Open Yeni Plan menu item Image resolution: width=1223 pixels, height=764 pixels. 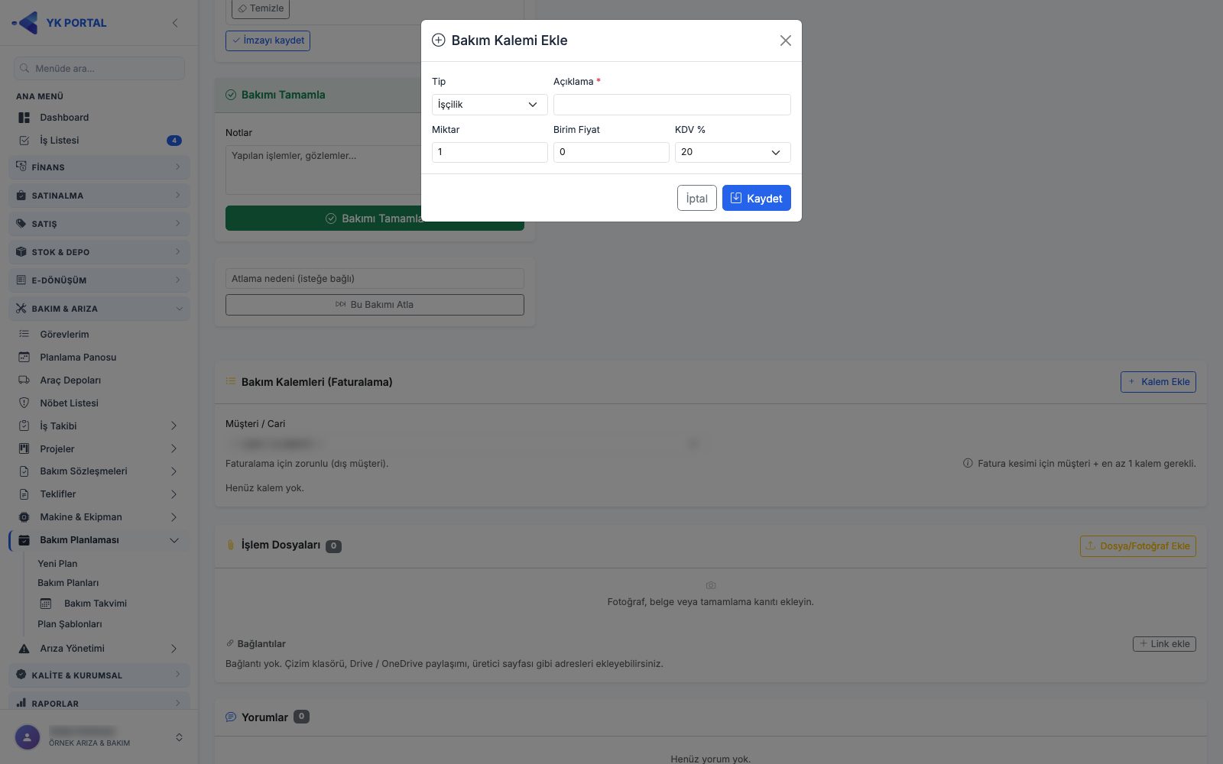tap(57, 564)
